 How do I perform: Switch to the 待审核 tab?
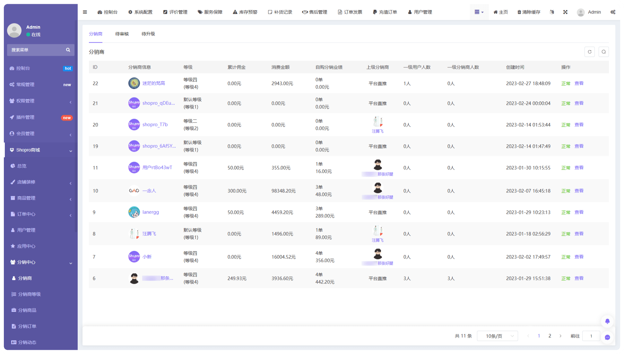[122, 34]
